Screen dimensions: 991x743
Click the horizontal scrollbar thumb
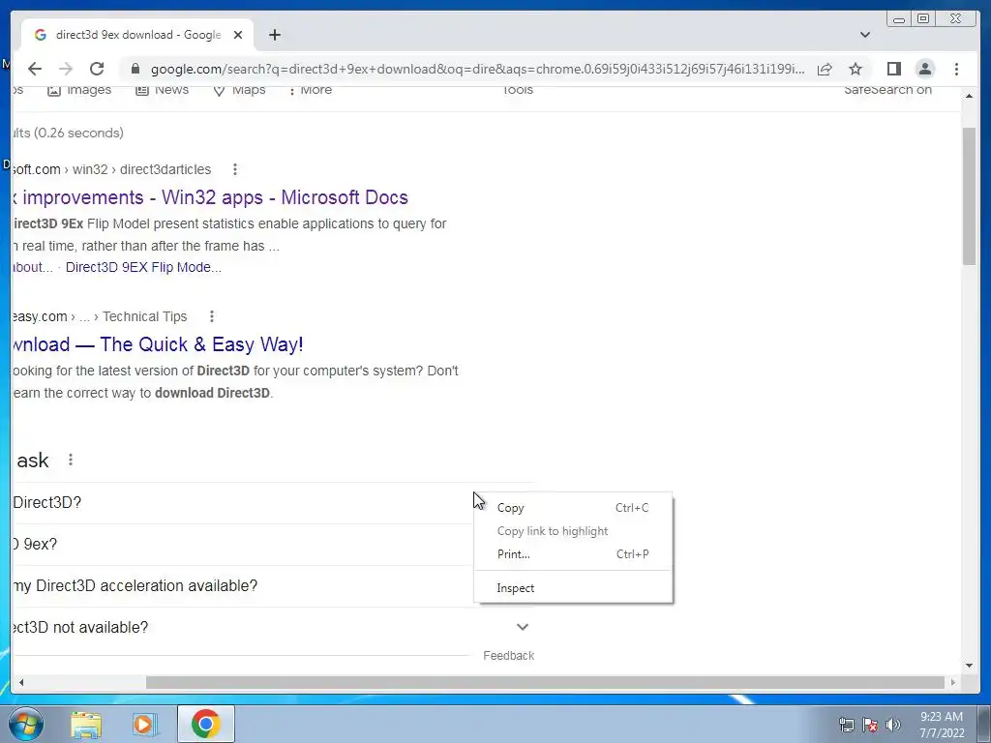pos(545,682)
